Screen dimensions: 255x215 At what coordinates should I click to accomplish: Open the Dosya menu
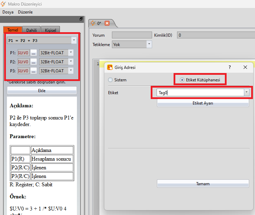pos(8,12)
